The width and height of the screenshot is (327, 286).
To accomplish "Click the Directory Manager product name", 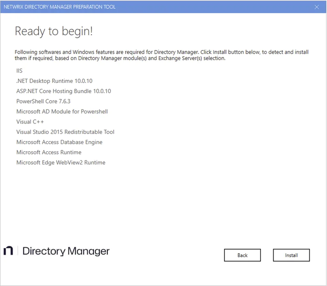I will tap(66, 251).
